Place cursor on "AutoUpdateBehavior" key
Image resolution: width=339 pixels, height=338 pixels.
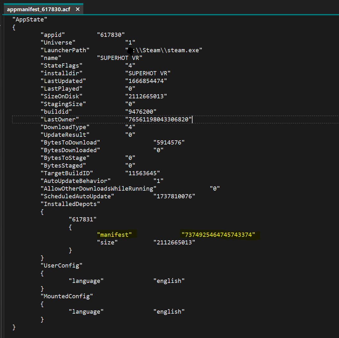(x=76, y=181)
